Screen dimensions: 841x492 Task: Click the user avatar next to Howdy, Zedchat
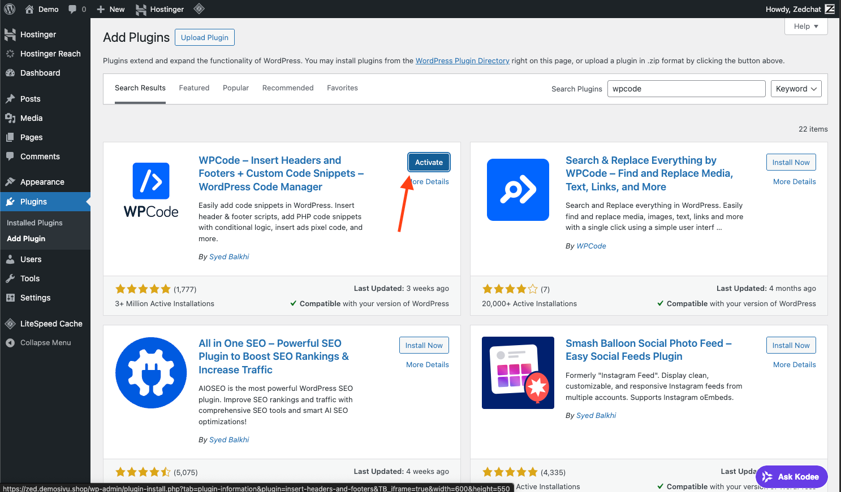830,9
